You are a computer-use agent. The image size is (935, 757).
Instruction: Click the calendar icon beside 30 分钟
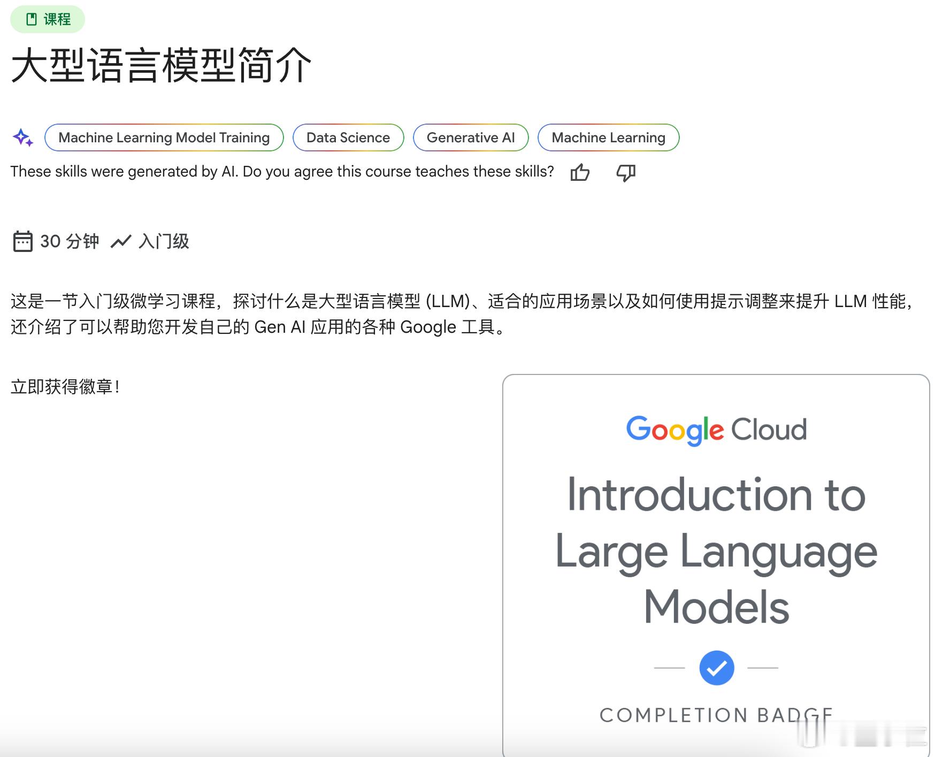pyautogui.click(x=22, y=241)
